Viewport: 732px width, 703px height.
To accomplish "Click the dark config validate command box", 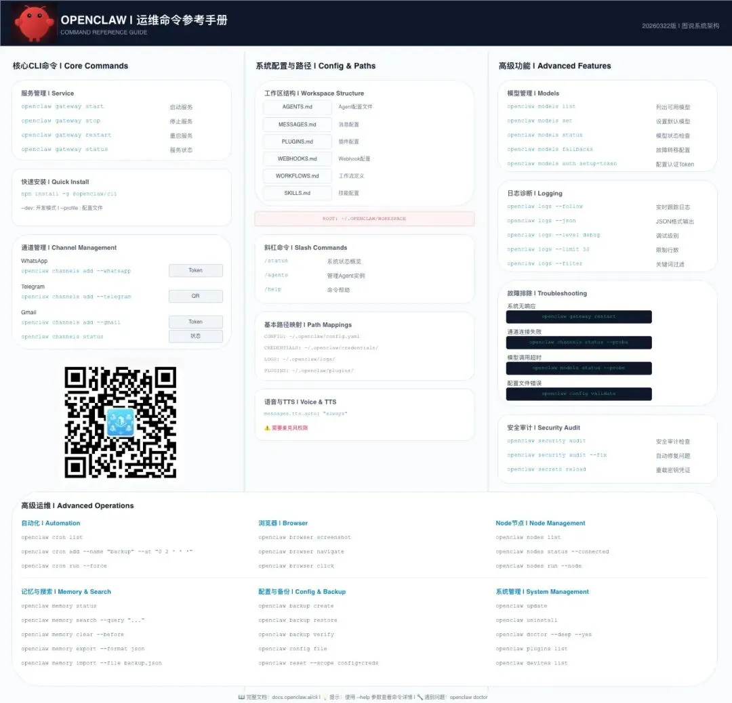I will tap(578, 393).
